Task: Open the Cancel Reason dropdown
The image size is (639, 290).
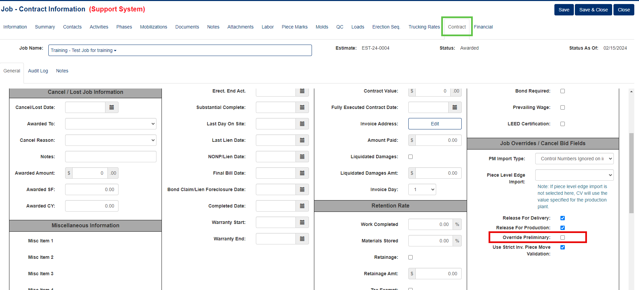Action: pyautogui.click(x=111, y=140)
